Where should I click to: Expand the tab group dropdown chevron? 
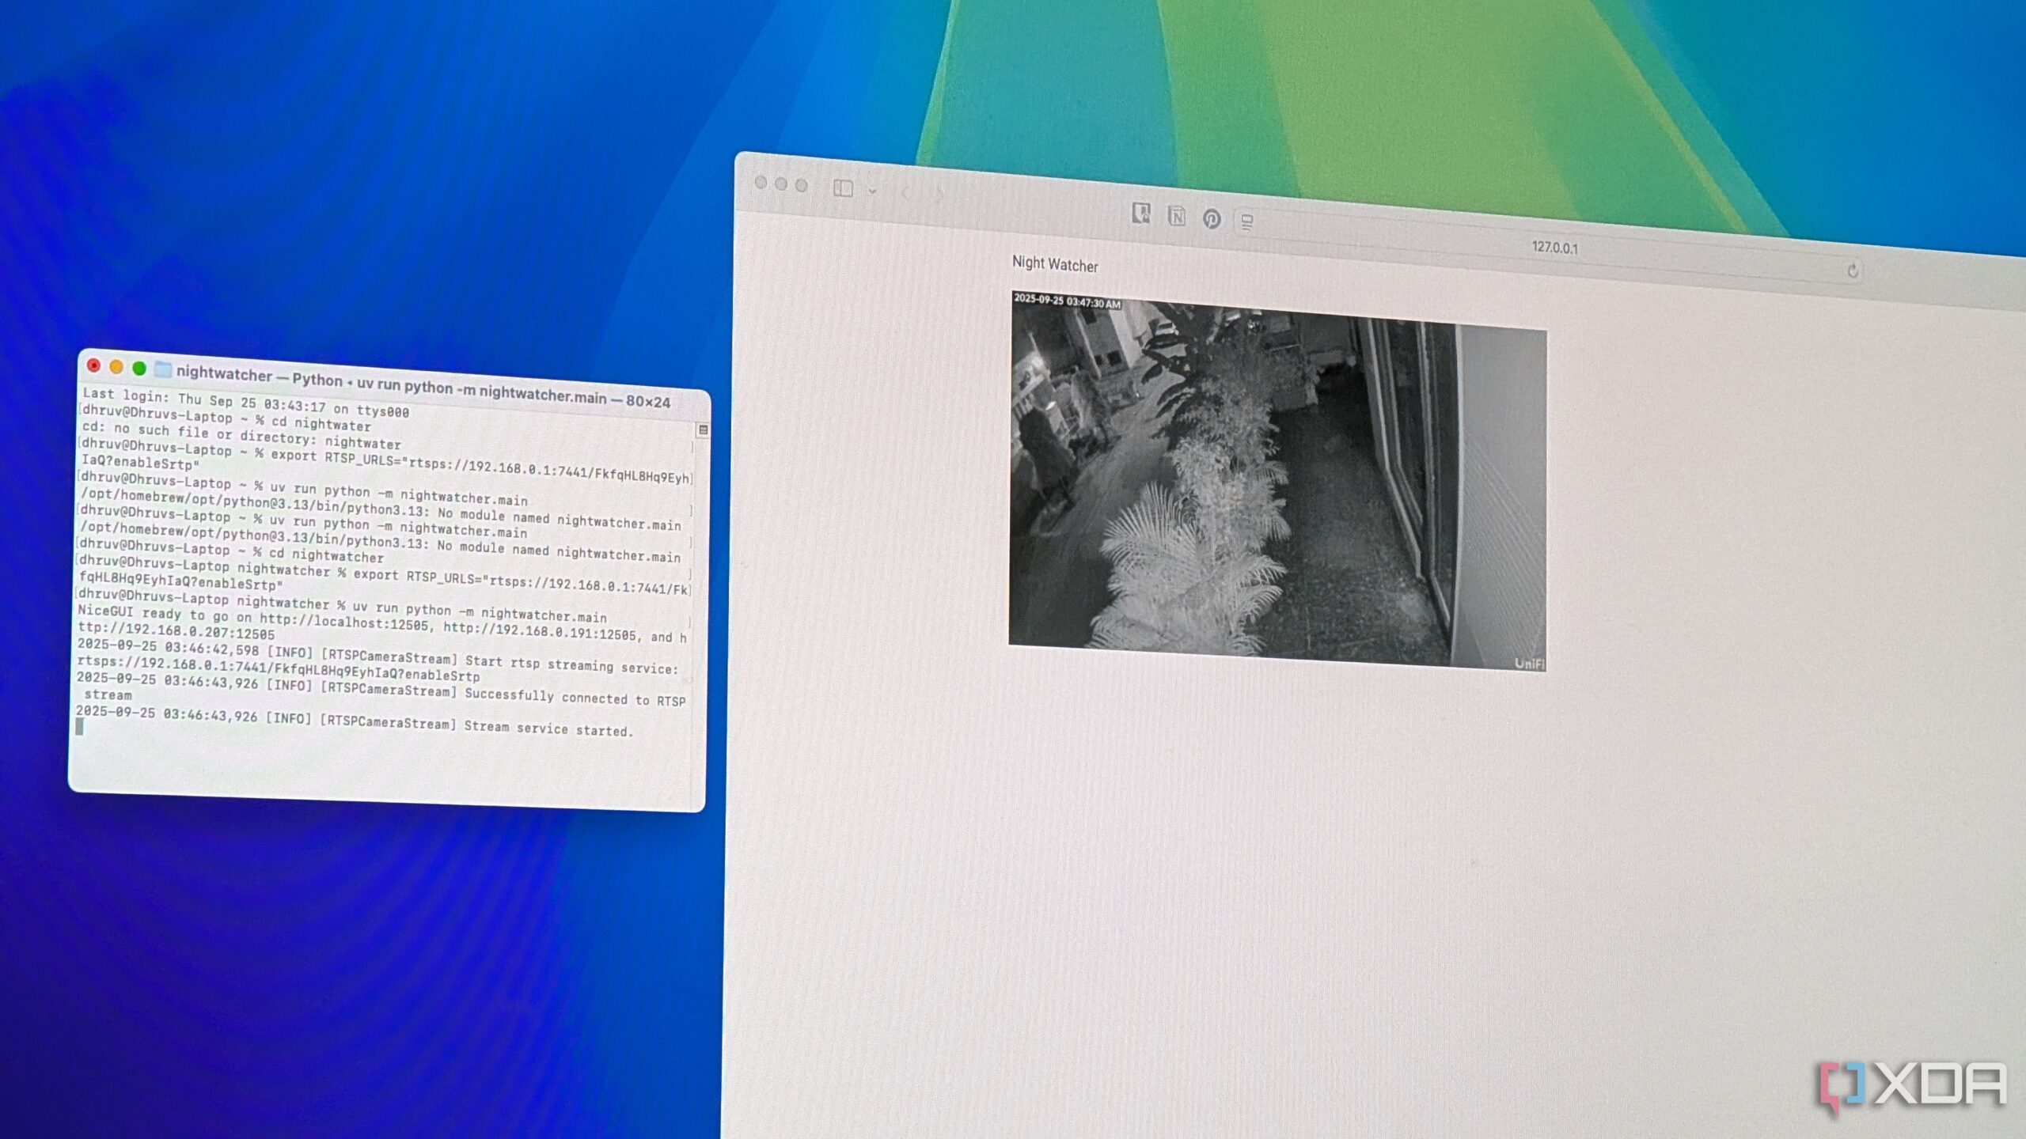coord(872,191)
